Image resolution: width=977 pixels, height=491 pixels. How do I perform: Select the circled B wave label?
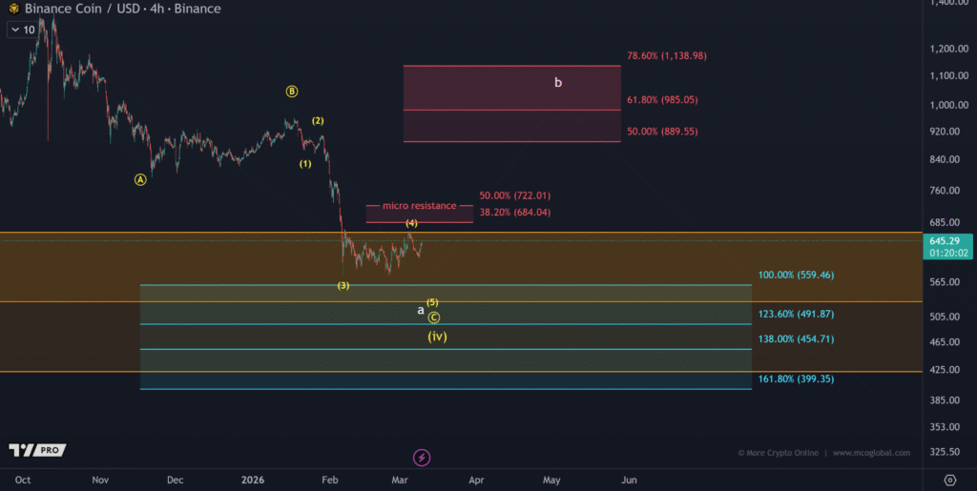pos(292,92)
